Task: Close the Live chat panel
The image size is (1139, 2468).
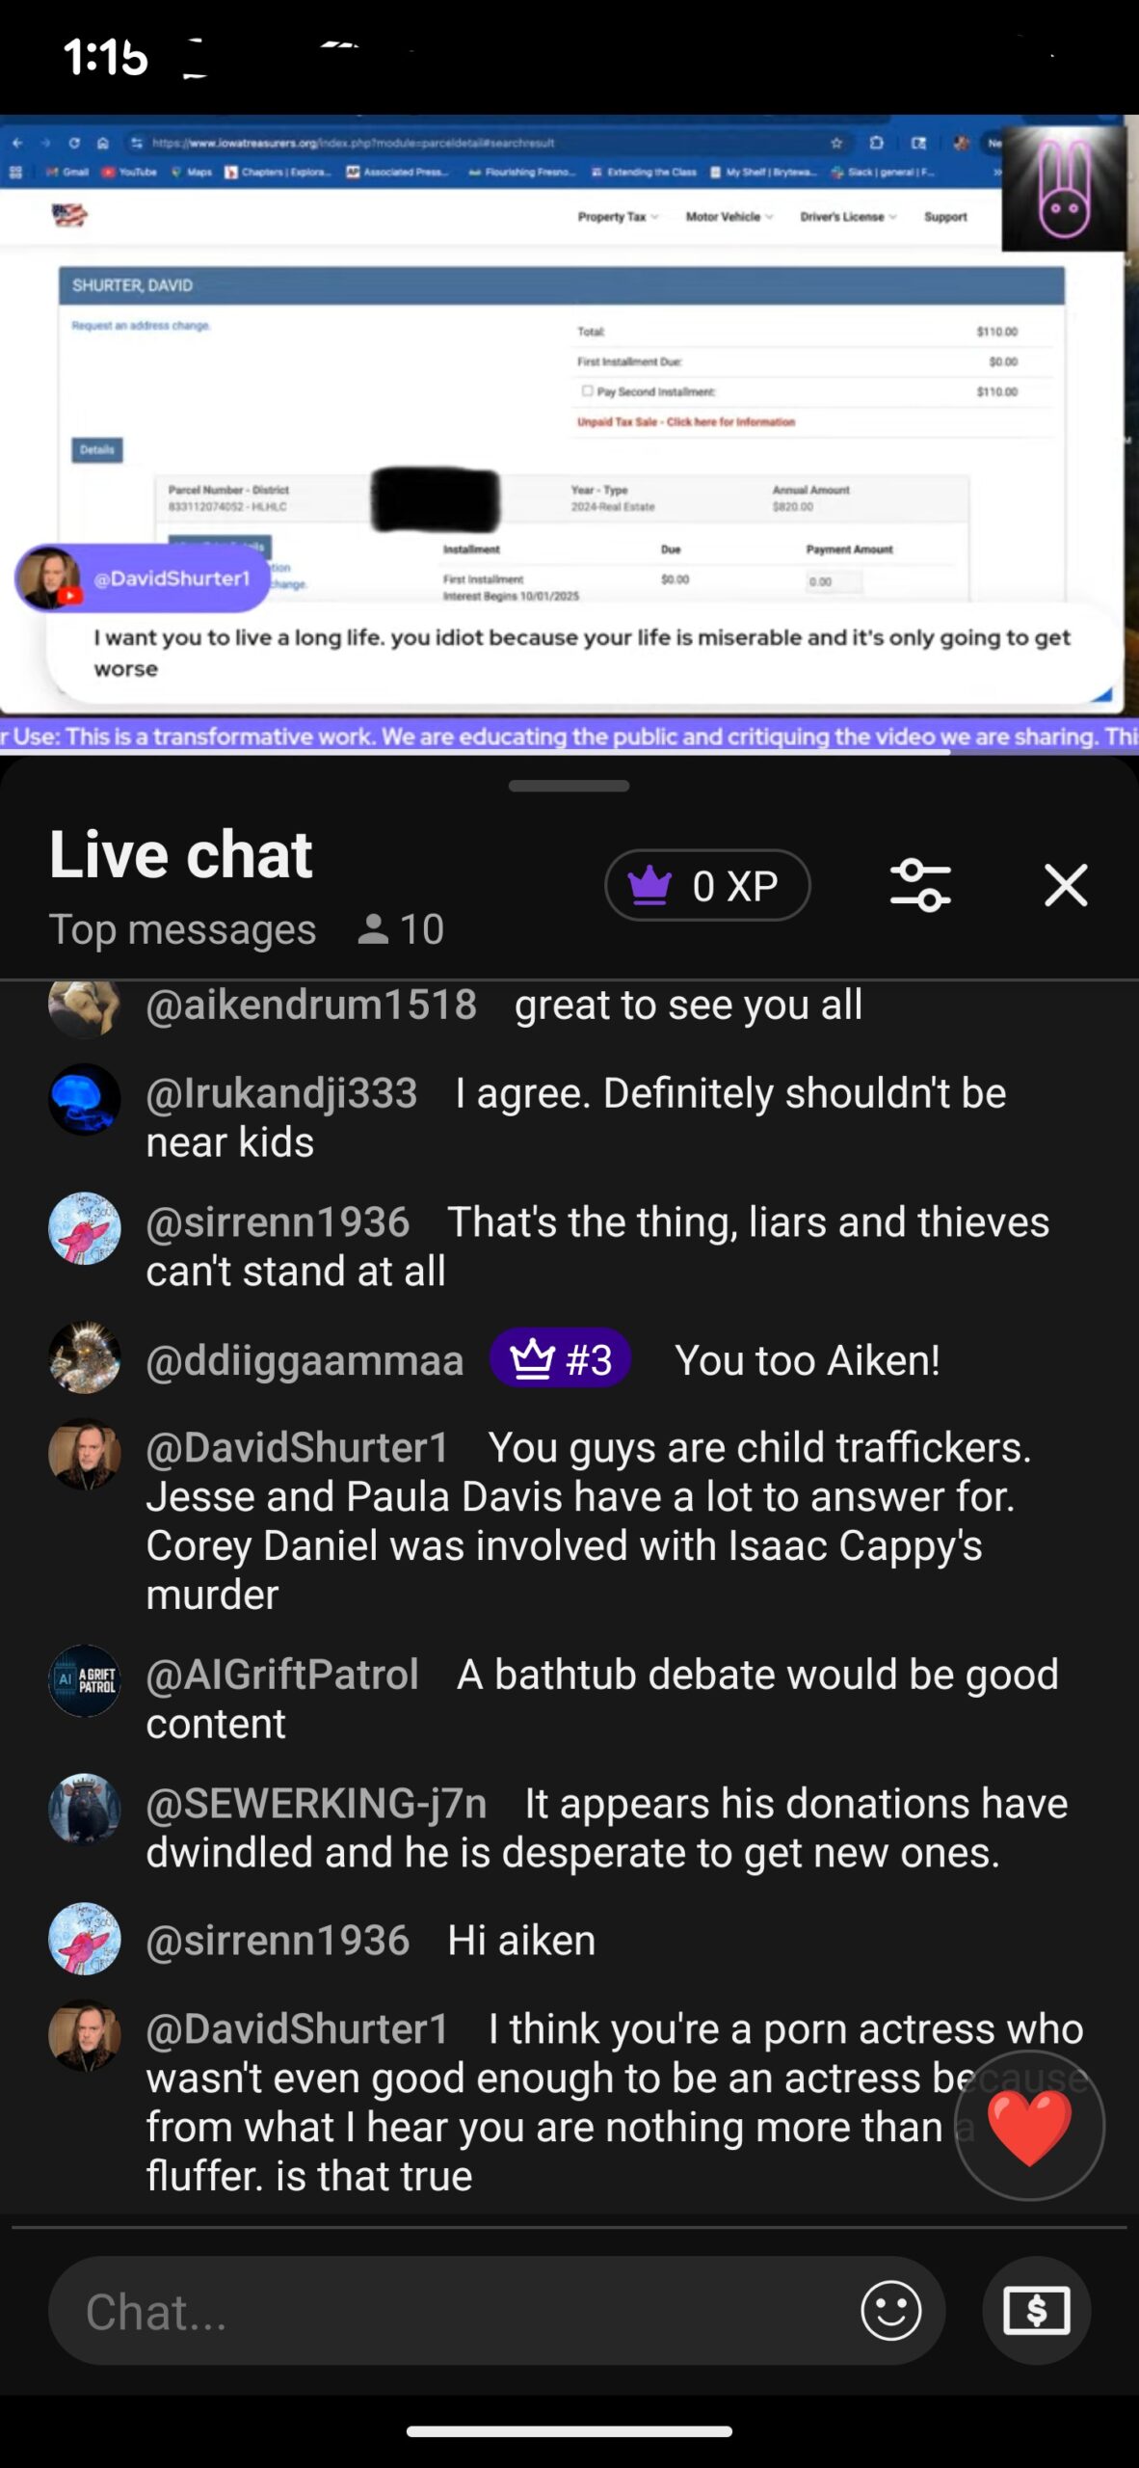Action: pyautogui.click(x=1066, y=885)
